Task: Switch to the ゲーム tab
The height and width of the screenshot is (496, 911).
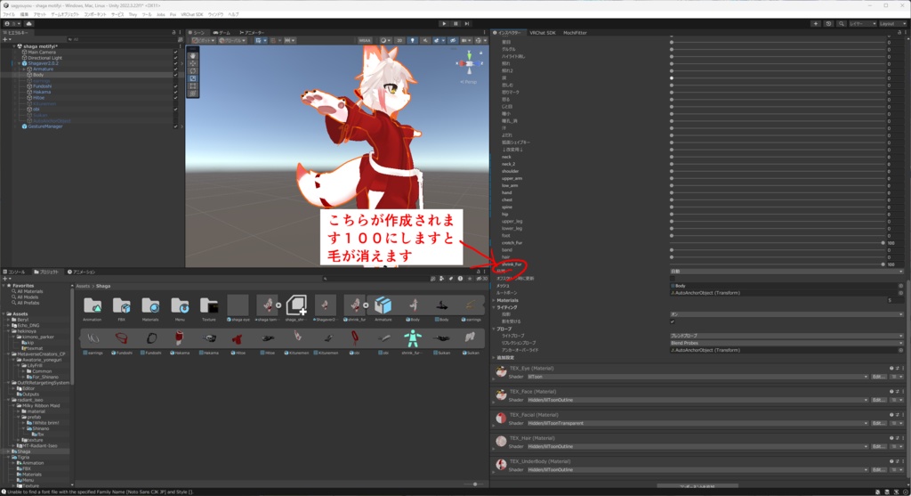Action: click(x=222, y=33)
